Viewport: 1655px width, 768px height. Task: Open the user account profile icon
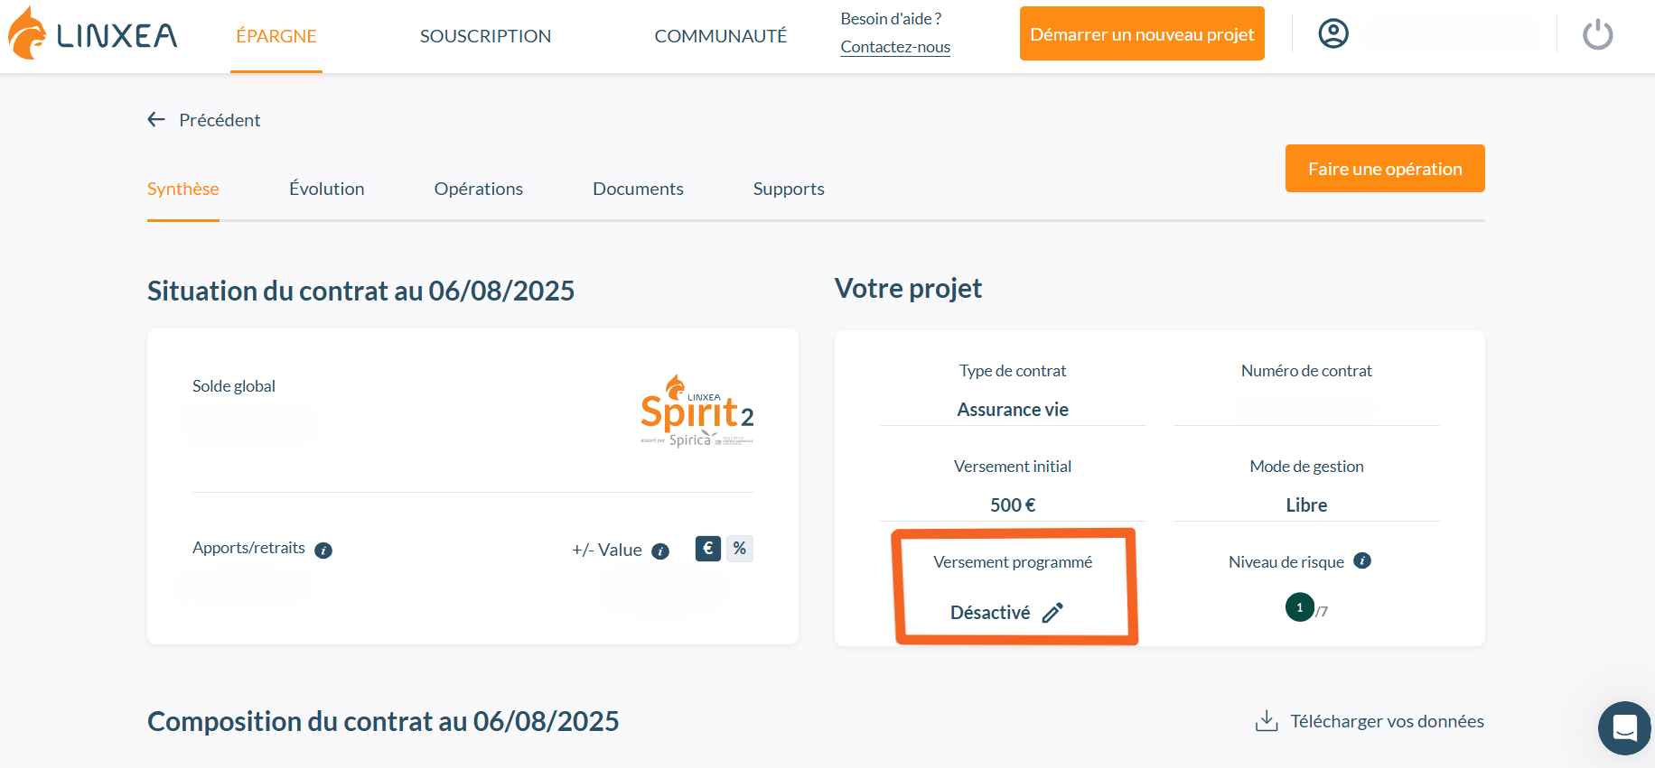[1333, 33]
